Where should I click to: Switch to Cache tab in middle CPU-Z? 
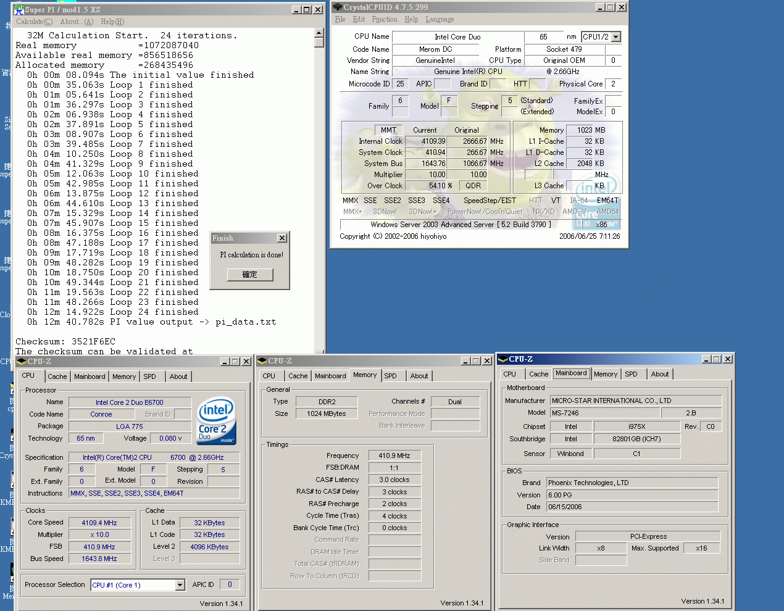click(x=298, y=376)
